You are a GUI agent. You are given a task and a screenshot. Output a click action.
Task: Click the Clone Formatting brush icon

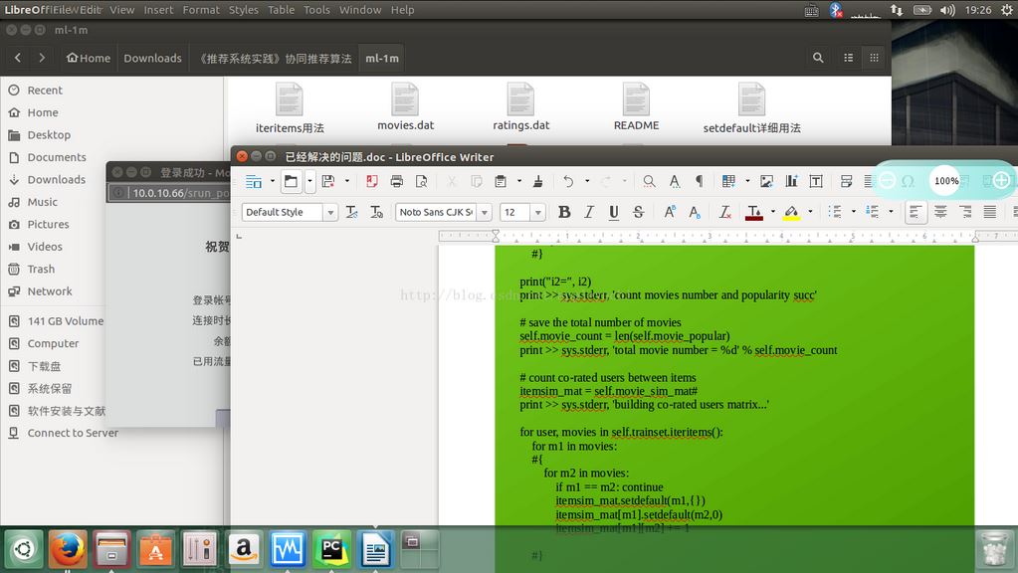point(538,181)
